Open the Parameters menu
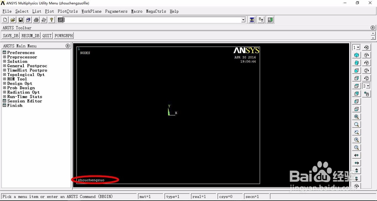The height and width of the screenshot is (201, 377). click(x=116, y=11)
